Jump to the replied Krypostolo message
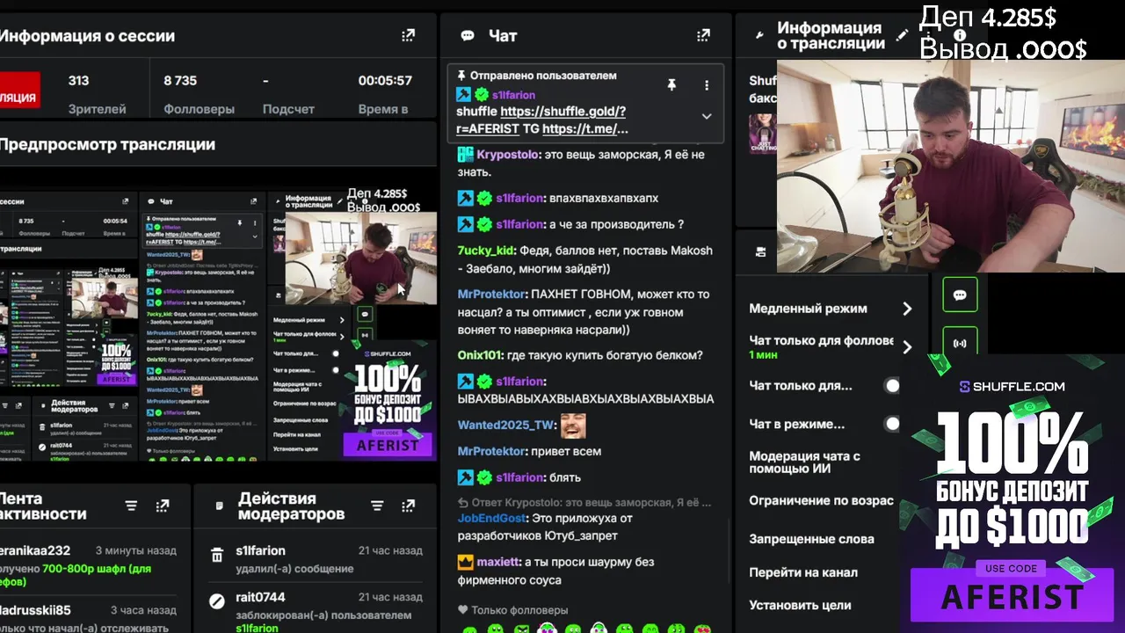Viewport: 1125px width, 633px height. (592, 503)
